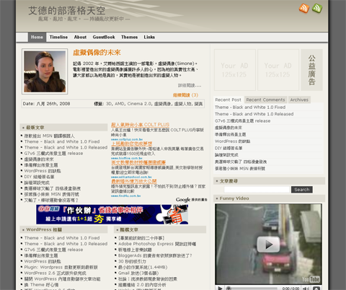Switch to the Recent Post tab
The width and height of the screenshot is (346, 290).
[x=229, y=100]
